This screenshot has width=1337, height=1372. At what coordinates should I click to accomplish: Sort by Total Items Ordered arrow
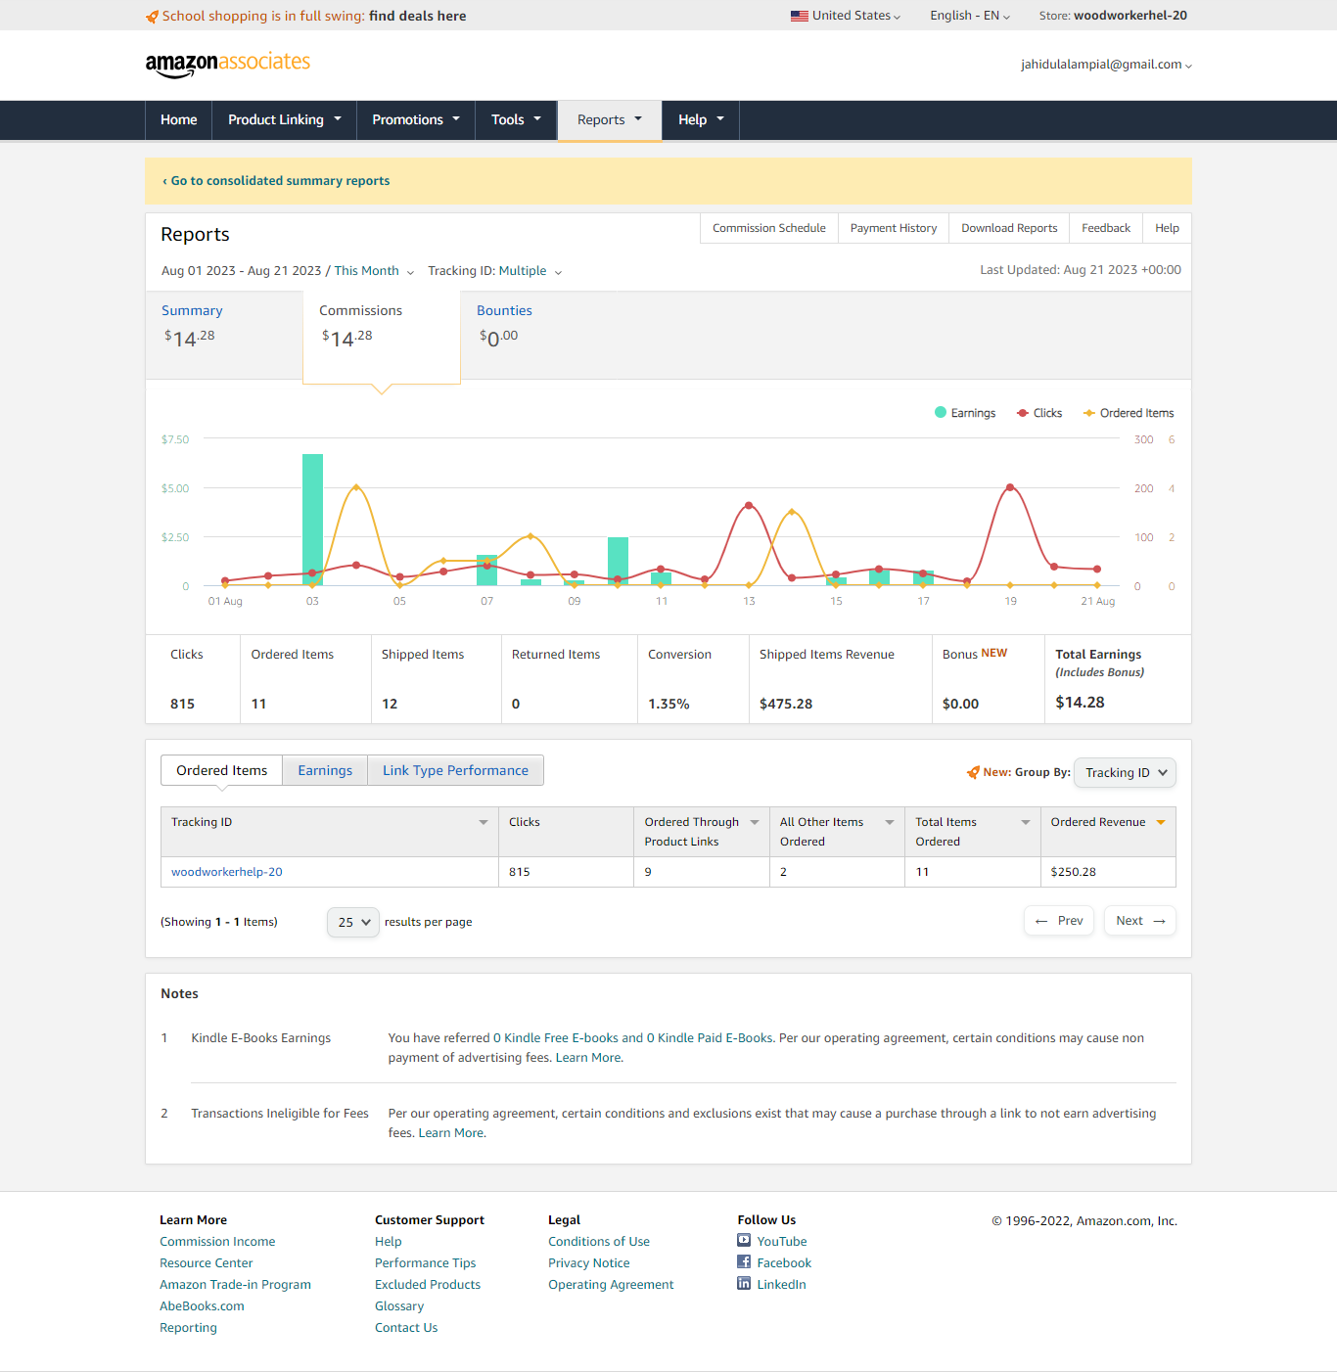1026,822
